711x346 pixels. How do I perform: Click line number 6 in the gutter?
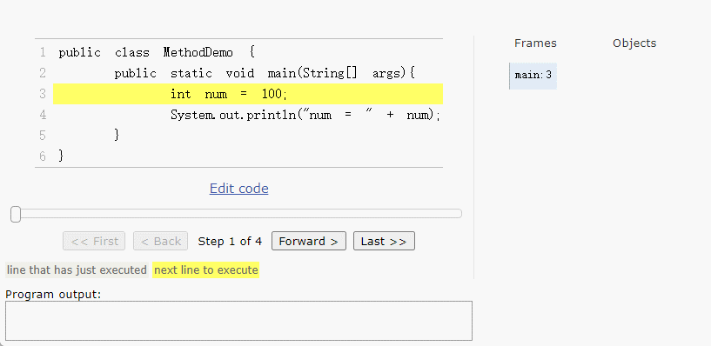(x=43, y=156)
